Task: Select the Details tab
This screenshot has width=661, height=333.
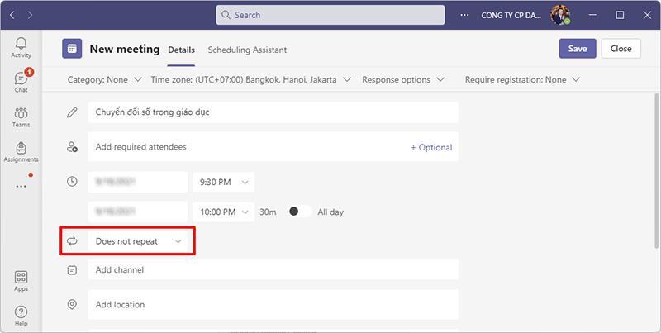Action: coord(181,50)
